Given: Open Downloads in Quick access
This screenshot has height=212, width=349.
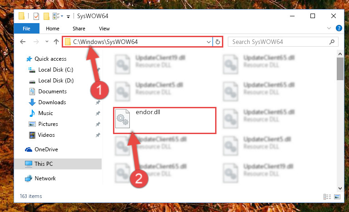Looking at the screenshot, I should [x=52, y=102].
